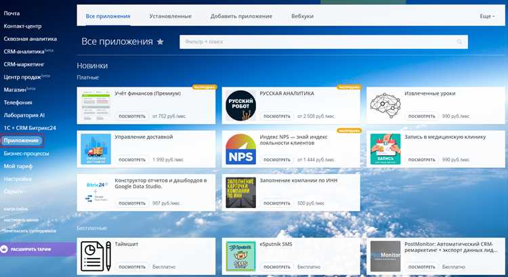The width and height of the screenshot is (508, 277).
Task: Click the Запись в медицинскую клинику icon
Action: click(x=385, y=149)
